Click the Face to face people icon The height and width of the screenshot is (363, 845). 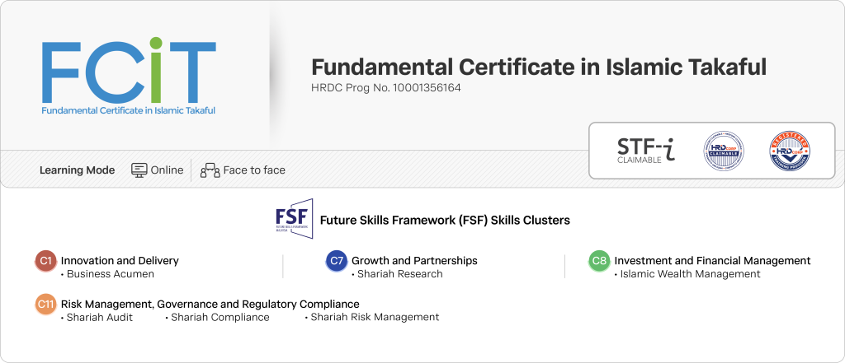210,170
